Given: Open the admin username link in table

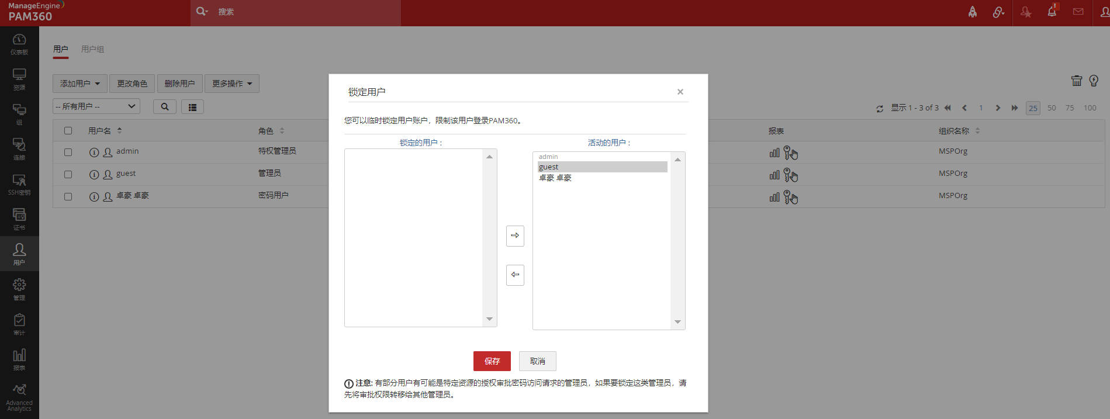Looking at the screenshot, I should 127,151.
